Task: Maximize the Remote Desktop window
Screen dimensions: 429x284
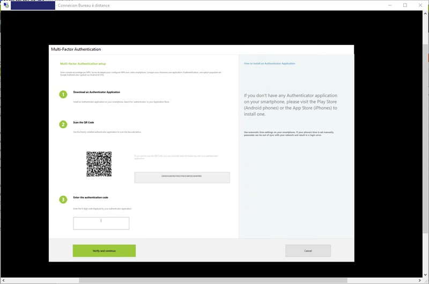Action: point(405,5)
